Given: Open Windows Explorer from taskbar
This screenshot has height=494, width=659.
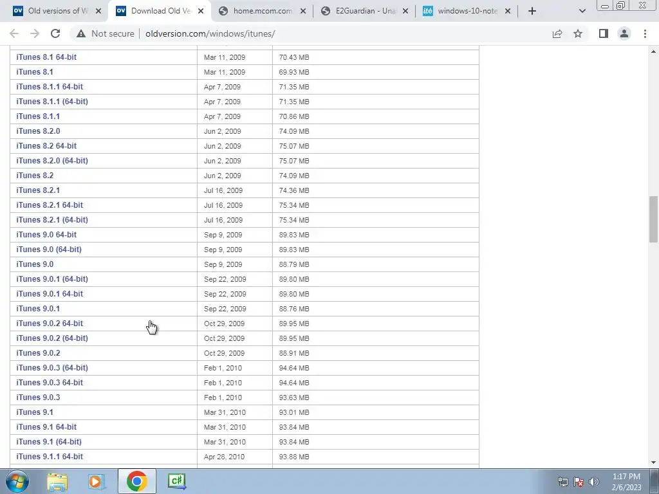Looking at the screenshot, I should (x=57, y=481).
